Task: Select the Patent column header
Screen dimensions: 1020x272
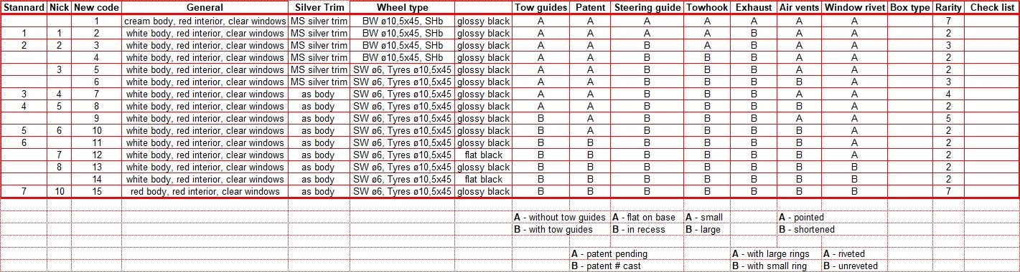Action: click(590, 7)
